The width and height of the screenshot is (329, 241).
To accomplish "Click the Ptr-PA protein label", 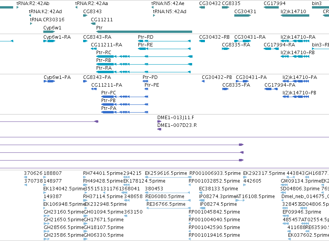I will click(x=109, y=108).
